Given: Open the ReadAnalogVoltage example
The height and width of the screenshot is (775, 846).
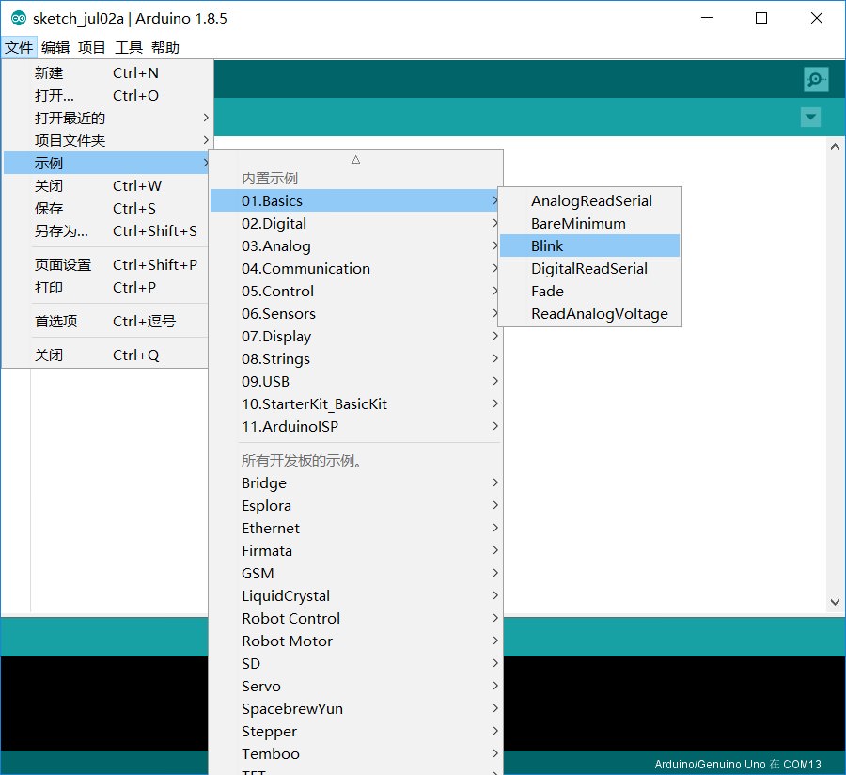Looking at the screenshot, I should [589, 313].
